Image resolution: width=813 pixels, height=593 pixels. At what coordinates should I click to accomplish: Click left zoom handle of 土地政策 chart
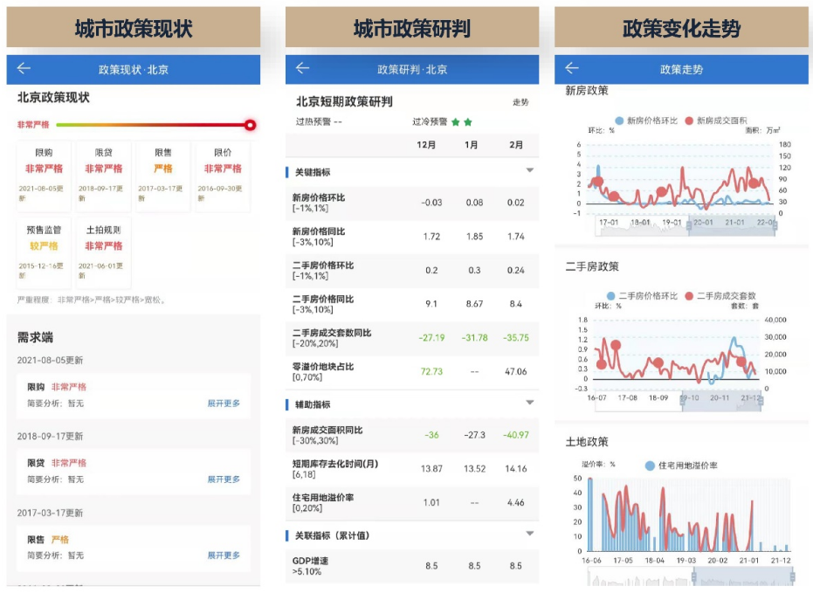[694, 576]
